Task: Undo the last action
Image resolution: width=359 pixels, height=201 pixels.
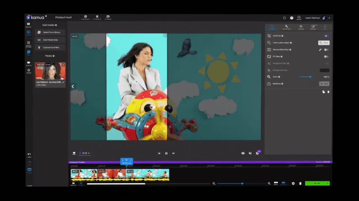Action: point(29,155)
